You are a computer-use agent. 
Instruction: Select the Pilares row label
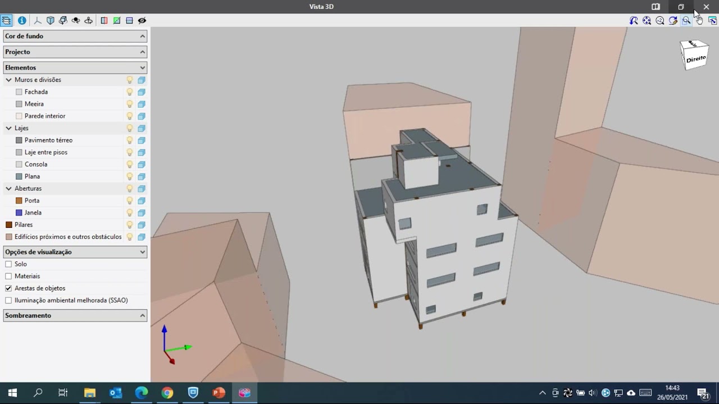click(24, 224)
